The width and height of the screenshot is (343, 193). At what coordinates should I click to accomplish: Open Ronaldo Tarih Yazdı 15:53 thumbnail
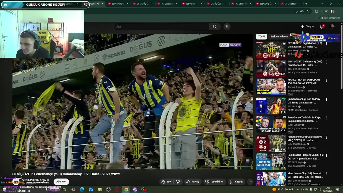click(271, 162)
